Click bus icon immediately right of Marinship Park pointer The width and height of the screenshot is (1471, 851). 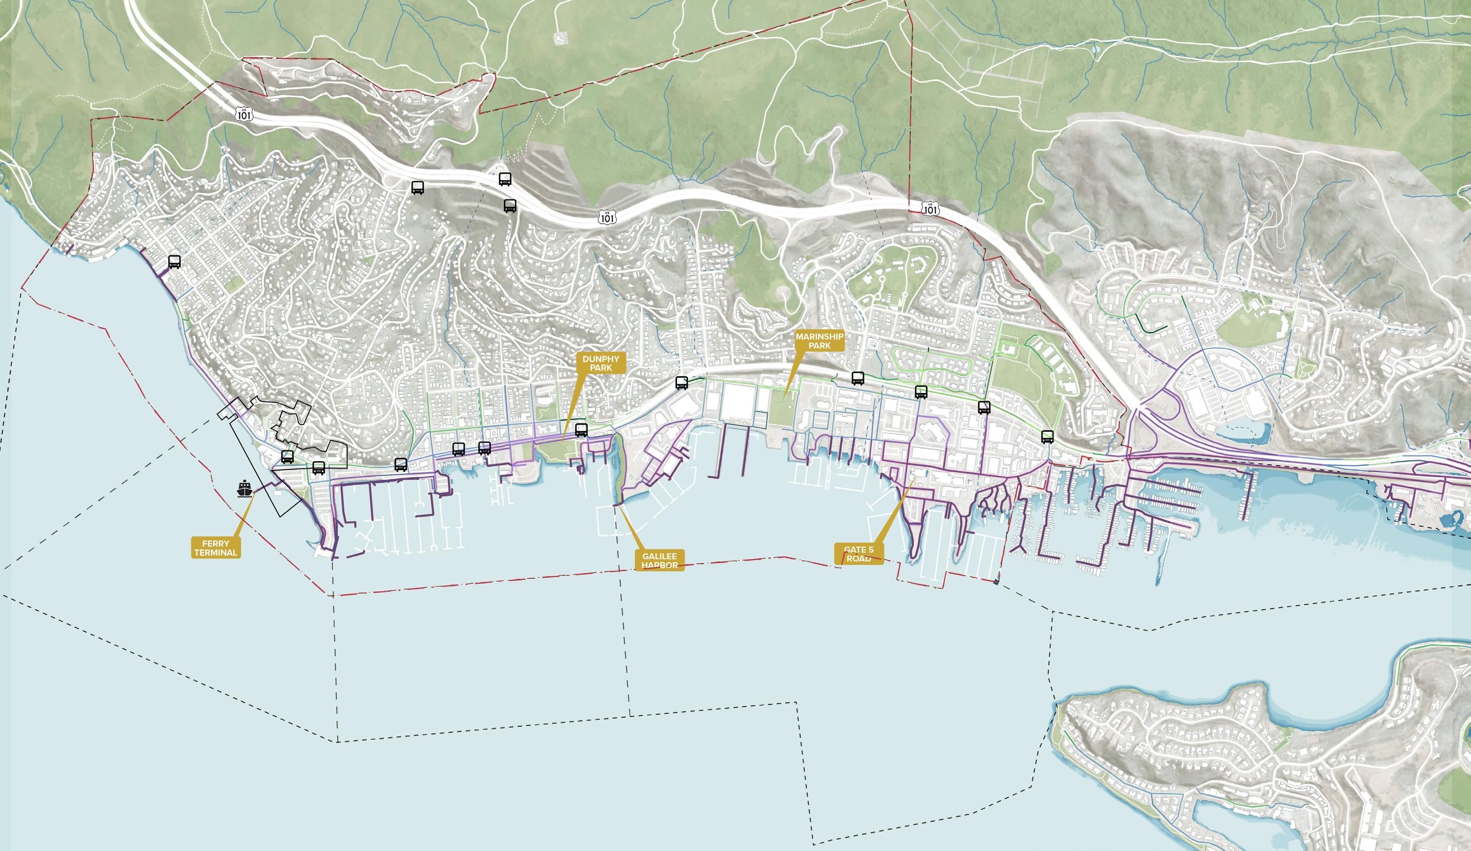pos(857,378)
